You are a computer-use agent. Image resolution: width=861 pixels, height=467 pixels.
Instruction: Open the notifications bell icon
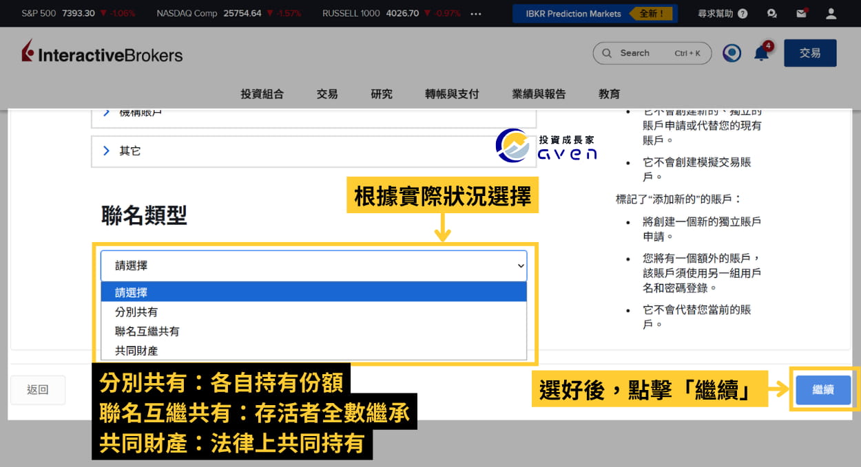(x=761, y=53)
